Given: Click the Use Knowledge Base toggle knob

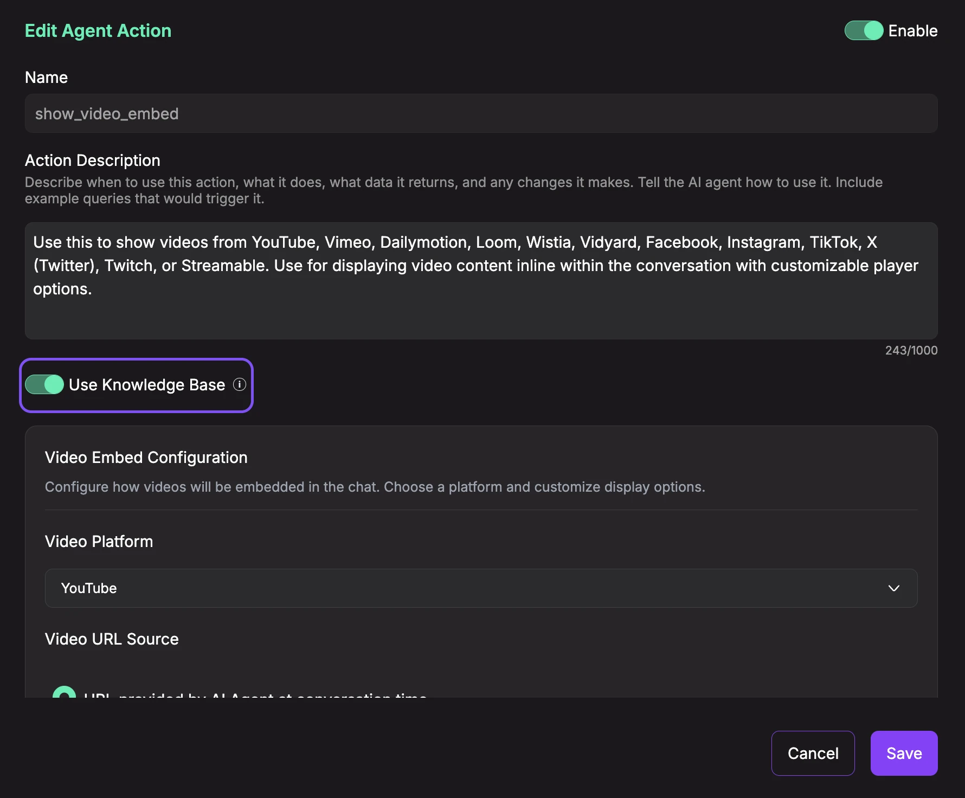Looking at the screenshot, I should 53,385.
